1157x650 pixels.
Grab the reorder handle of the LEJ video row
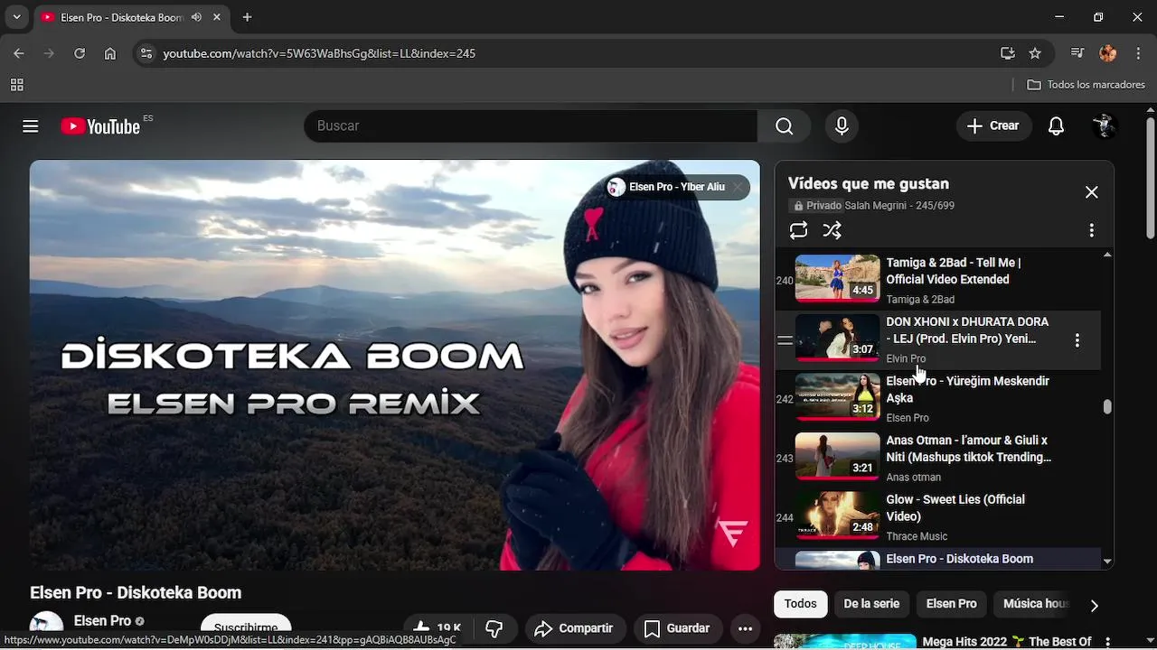[785, 340]
